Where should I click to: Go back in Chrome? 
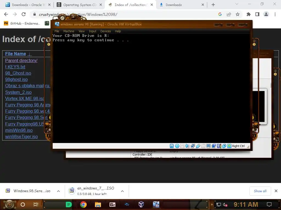[6, 14]
